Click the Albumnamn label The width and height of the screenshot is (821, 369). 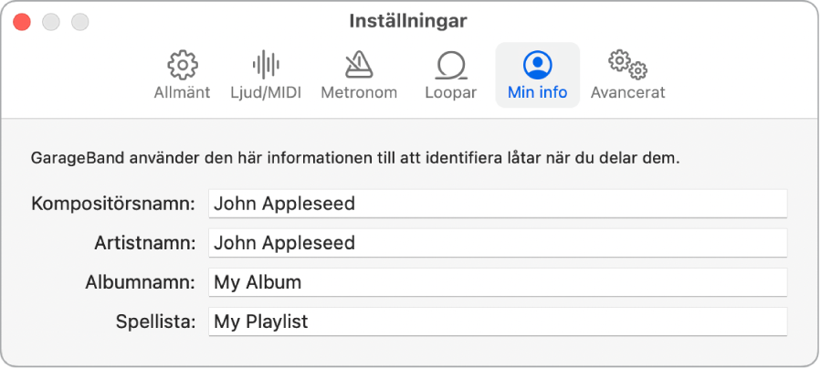(x=141, y=282)
